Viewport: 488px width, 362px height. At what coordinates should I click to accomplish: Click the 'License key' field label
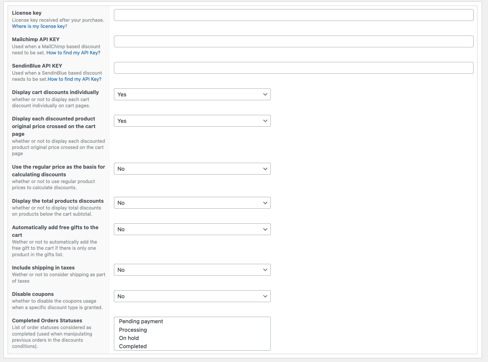27,13
